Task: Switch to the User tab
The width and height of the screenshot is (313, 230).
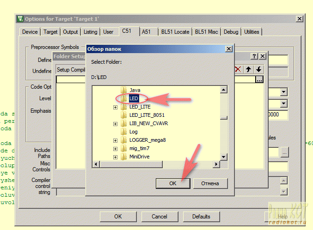Action: (108, 32)
